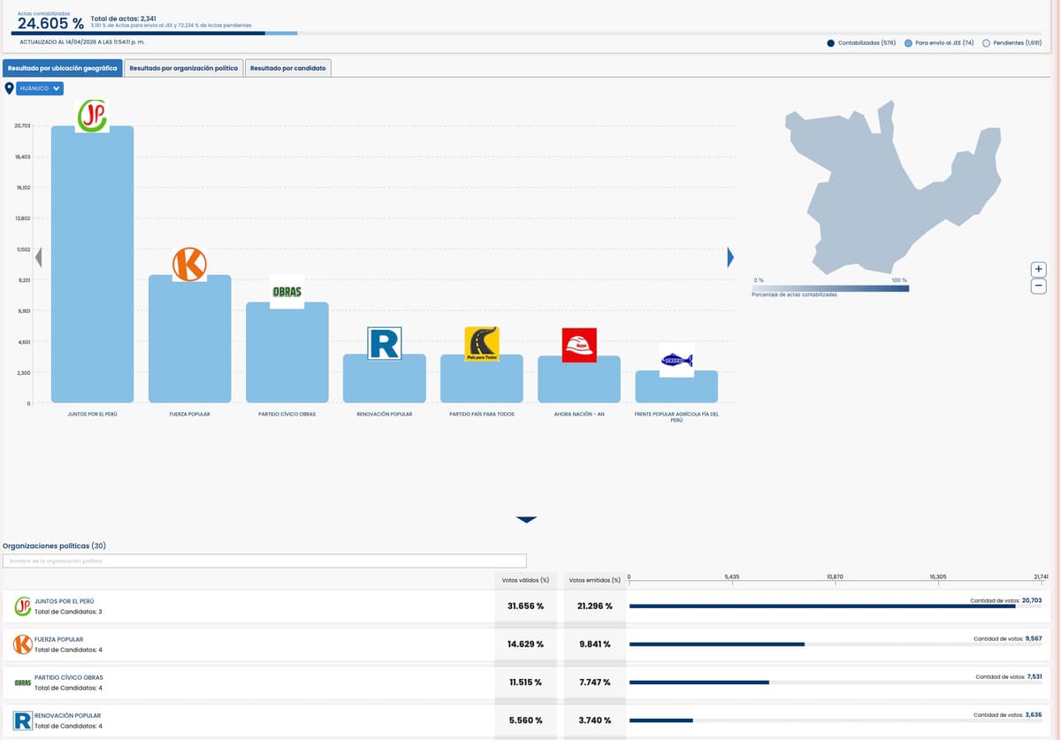Image resolution: width=1061 pixels, height=740 pixels.
Task: Click the legend gradient bar under the map
Action: pos(829,287)
